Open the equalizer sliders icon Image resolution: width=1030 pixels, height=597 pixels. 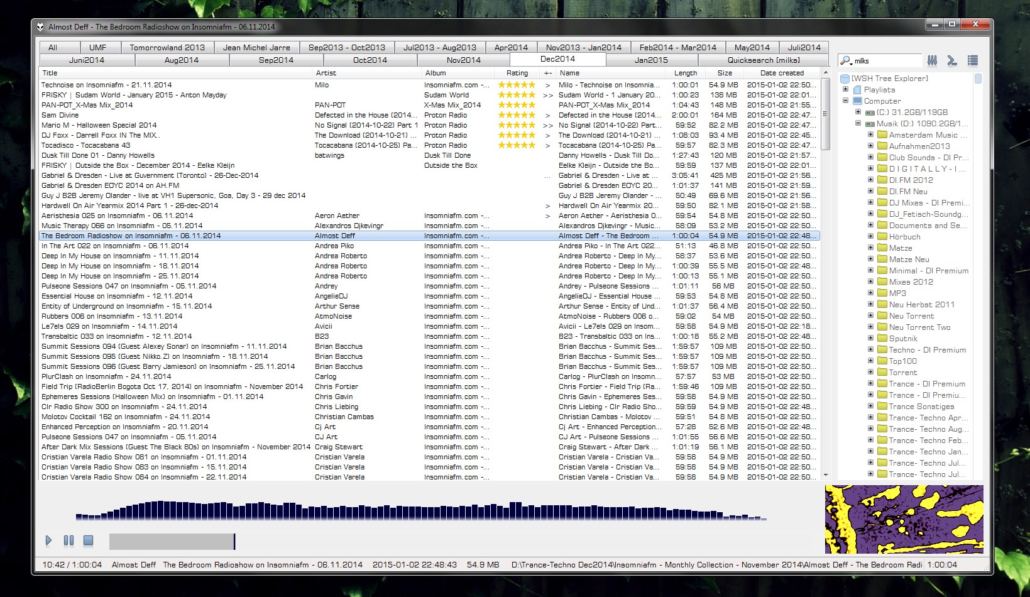tap(933, 60)
